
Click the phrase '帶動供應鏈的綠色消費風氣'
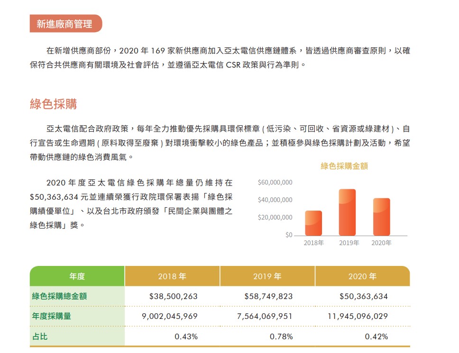[x=78, y=157]
